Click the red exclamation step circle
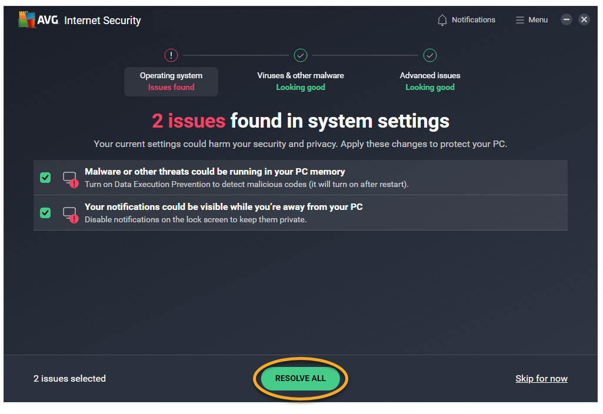 point(171,55)
